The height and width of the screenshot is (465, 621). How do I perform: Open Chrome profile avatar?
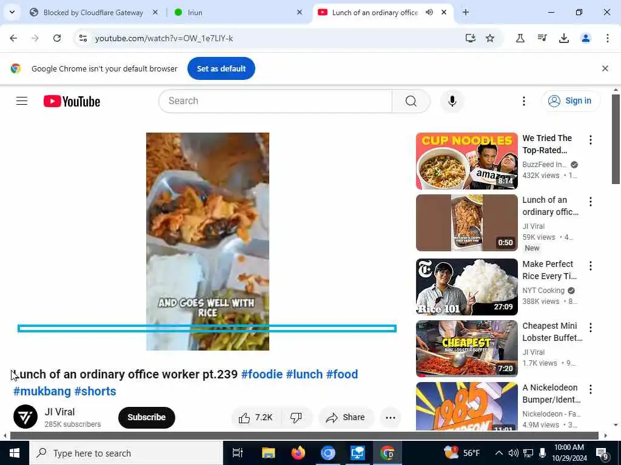click(586, 38)
